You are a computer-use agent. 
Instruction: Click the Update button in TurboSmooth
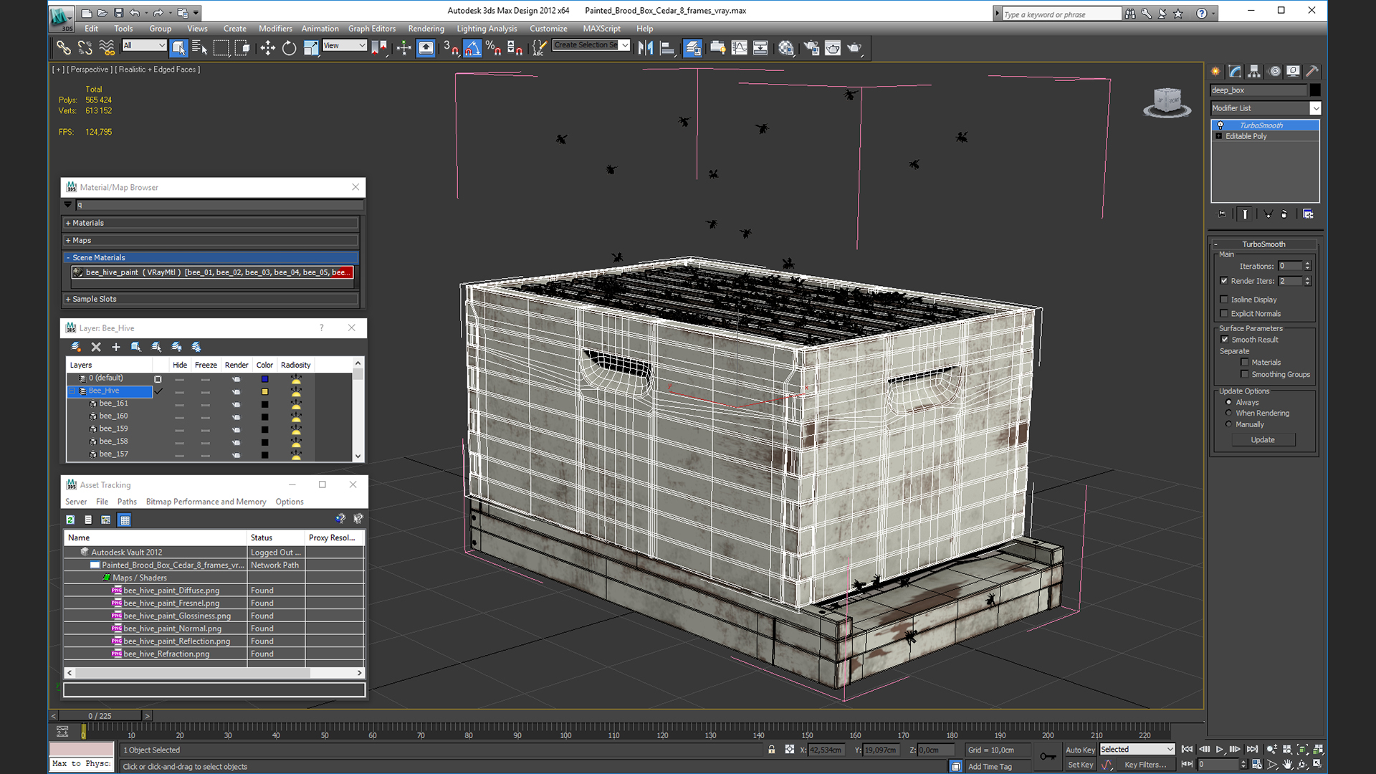[x=1263, y=439]
